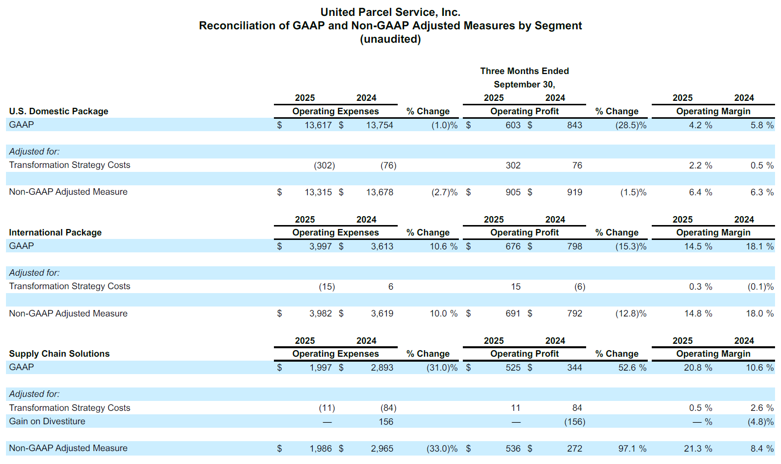Click the (unaudited) subtitle text
Image resolution: width=781 pixels, height=464 pixels.
pos(390,39)
